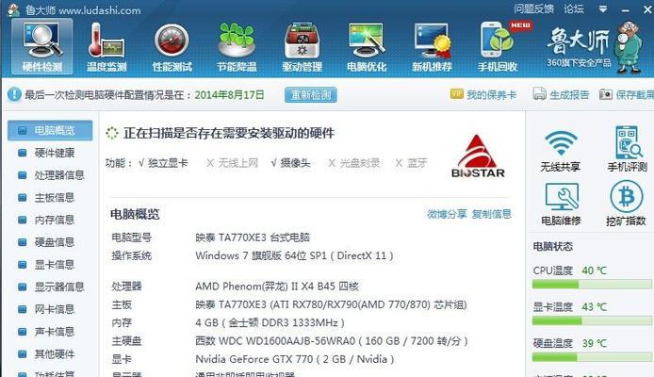Open the 论坛 forum link
This screenshot has width=654, height=377.
pos(574,8)
